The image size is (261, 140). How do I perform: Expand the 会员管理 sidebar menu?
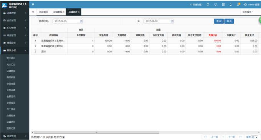pos(15,20)
